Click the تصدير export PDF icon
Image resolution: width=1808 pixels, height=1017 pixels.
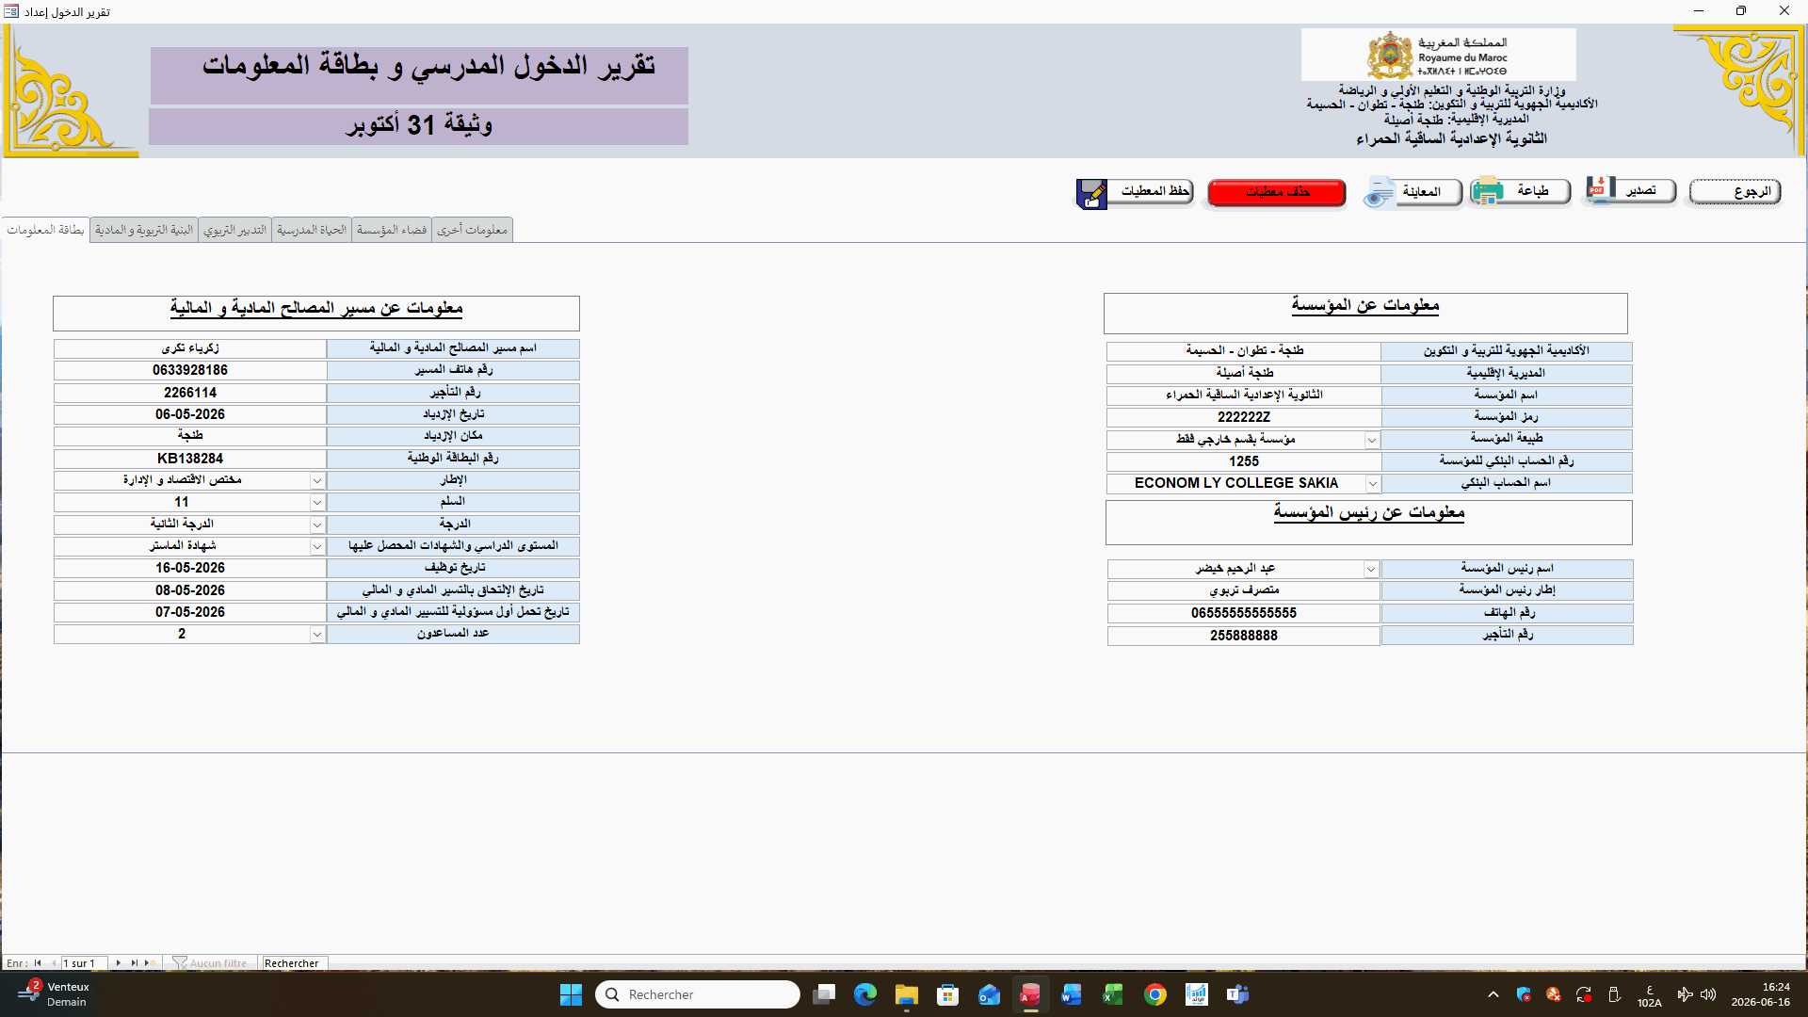pos(1600,189)
